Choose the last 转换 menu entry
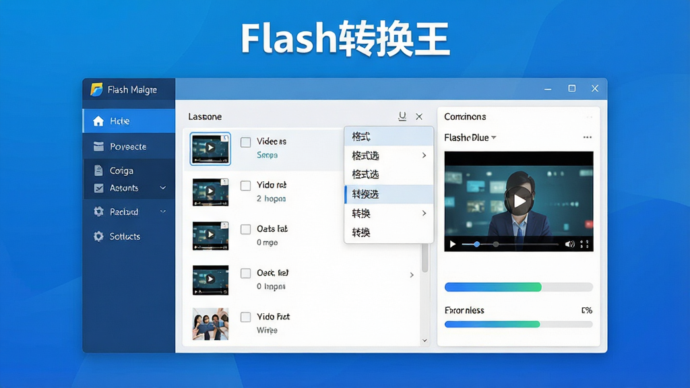 point(389,232)
